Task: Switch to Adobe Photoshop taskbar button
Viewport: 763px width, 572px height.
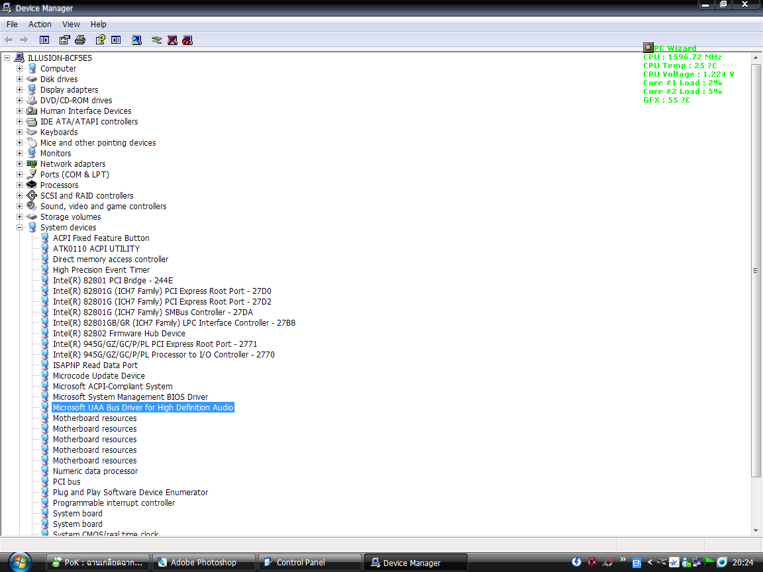Action: click(204, 562)
